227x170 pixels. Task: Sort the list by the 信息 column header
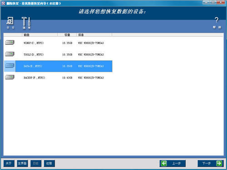click(94, 35)
